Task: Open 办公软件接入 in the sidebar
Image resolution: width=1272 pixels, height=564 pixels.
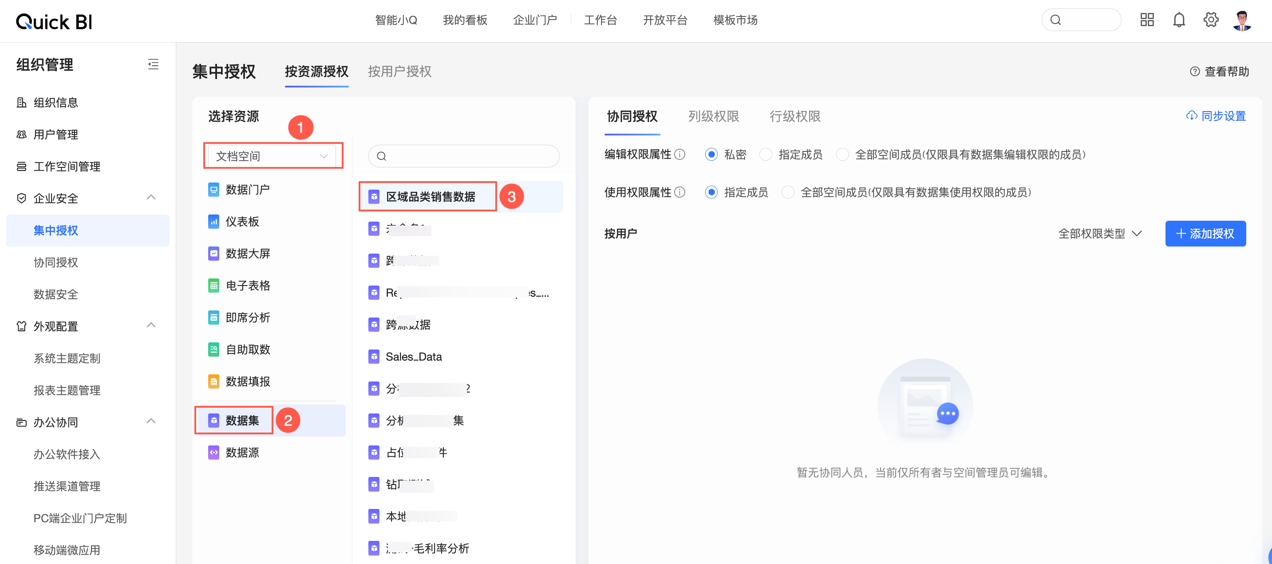Action: (67, 454)
